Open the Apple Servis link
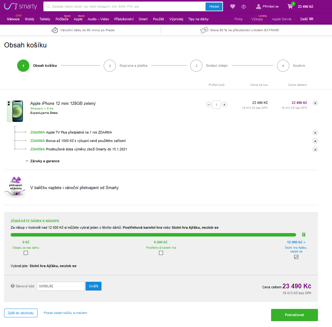 [x=282, y=19]
